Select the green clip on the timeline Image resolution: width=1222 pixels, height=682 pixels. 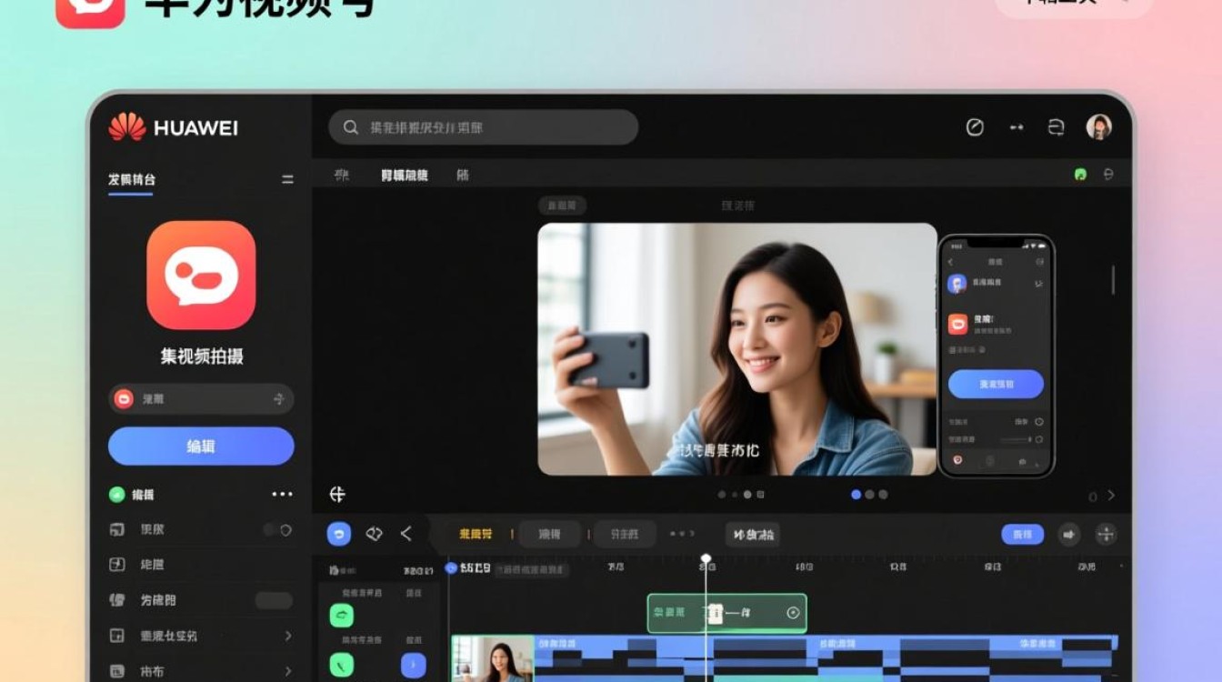tap(726, 613)
